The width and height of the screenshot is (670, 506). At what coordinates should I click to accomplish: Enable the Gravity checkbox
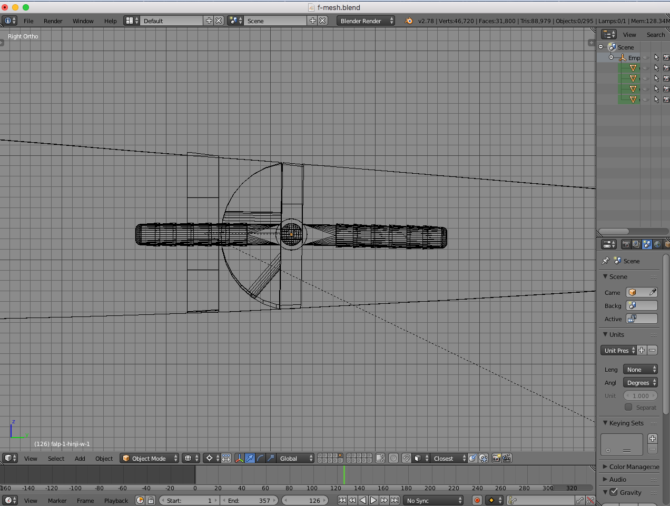(x=614, y=492)
